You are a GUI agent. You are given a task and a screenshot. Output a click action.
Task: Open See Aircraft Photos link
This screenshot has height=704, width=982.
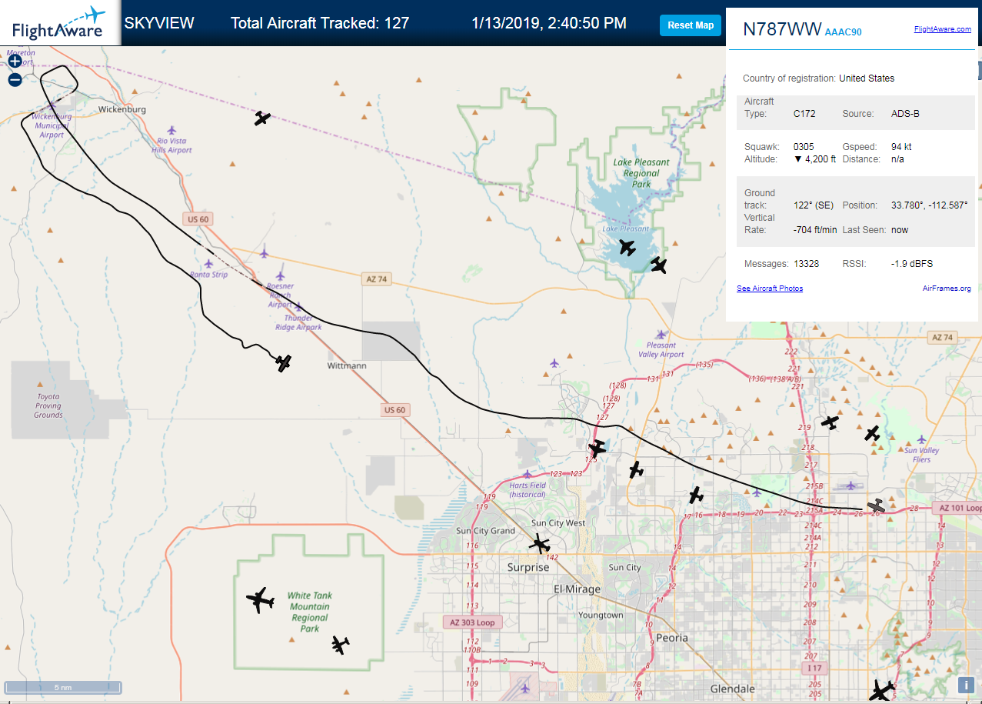(x=770, y=289)
